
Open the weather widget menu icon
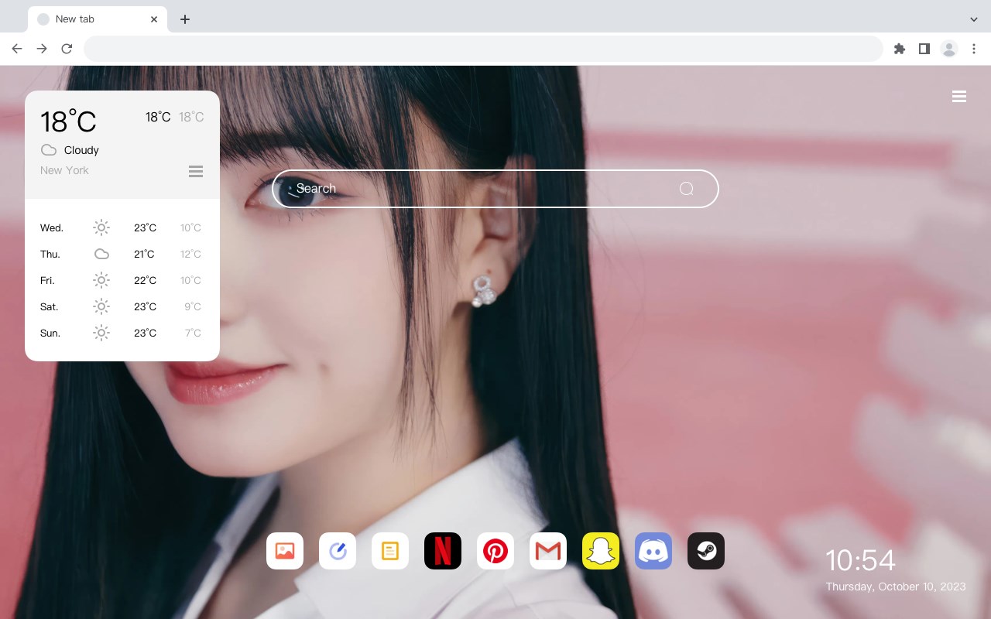pyautogui.click(x=196, y=171)
